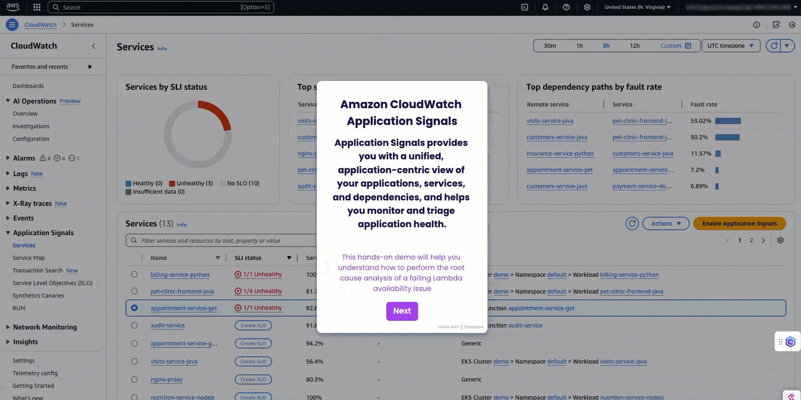Select the appointment-service-get radio button
The width and height of the screenshot is (801, 400).
pyautogui.click(x=134, y=308)
